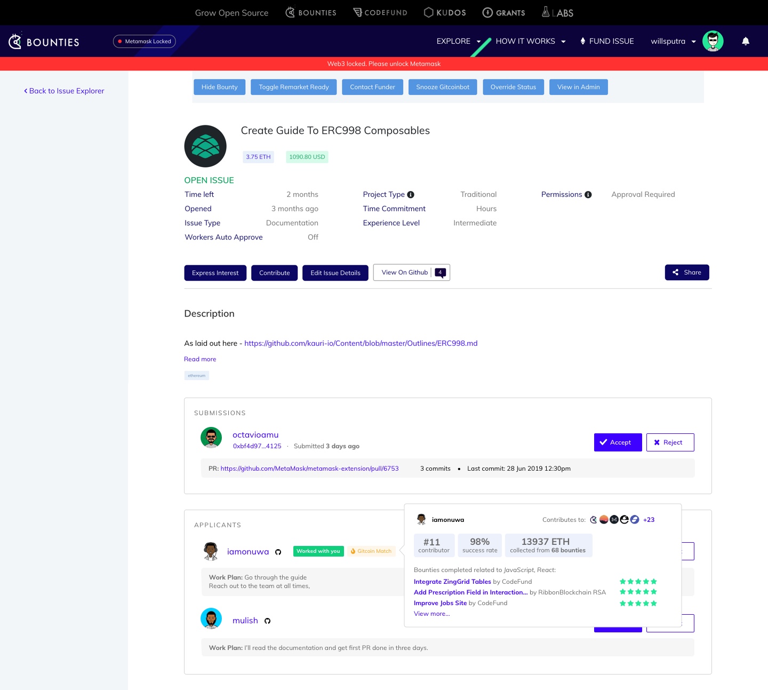The width and height of the screenshot is (768, 690).
Task: Open mulish's GitHub icon
Action: (267, 621)
